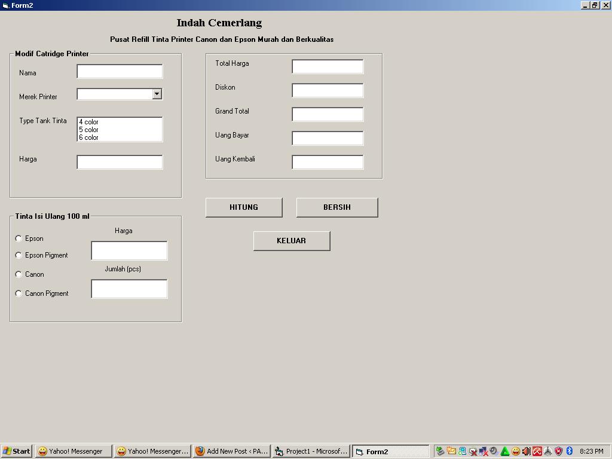612x459 pixels.
Task: Open the volume control tray icon
Action: (x=526, y=451)
